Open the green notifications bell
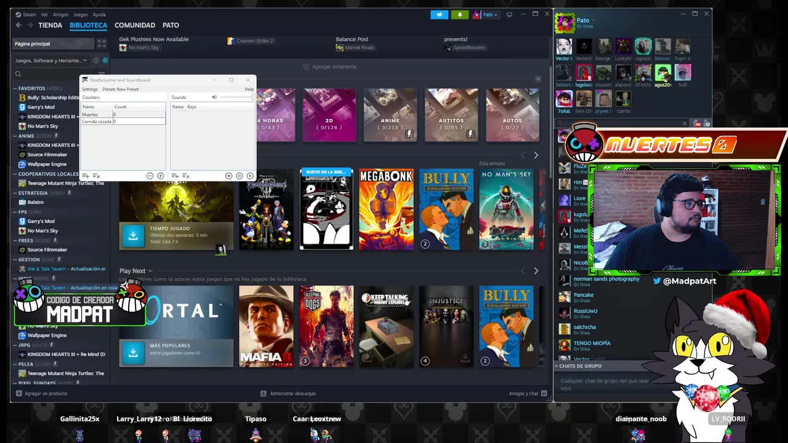 coord(459,15)
